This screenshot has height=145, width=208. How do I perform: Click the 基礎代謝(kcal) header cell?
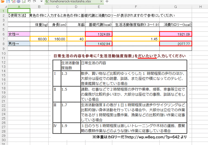[99, 24]
